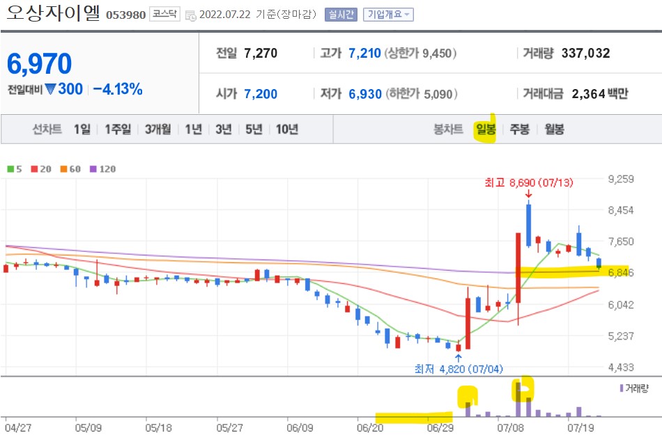Select the 3개월 line chart tab
The width and height of the screenshot is (662, 444).
click(x=157, y=129)
